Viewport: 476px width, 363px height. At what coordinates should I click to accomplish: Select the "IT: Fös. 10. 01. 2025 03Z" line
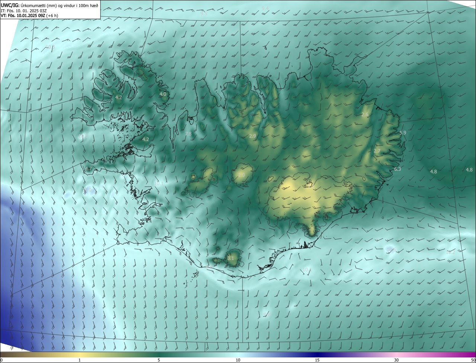24,11
